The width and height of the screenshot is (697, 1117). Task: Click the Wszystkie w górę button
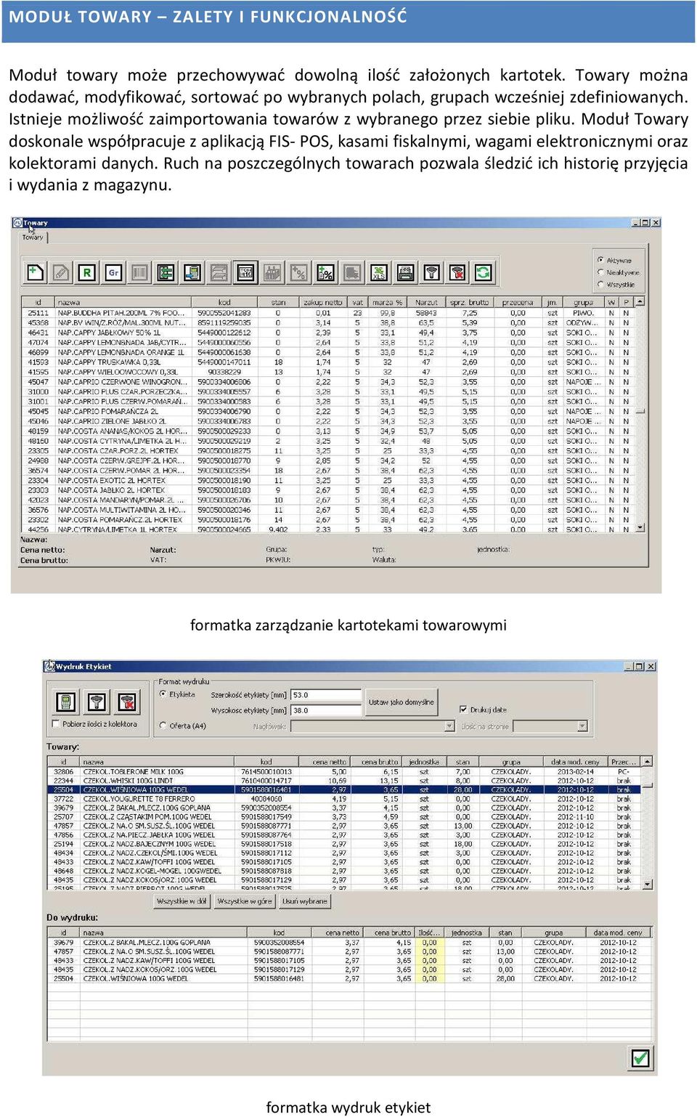pyautogui.click(x=245, y=901)
